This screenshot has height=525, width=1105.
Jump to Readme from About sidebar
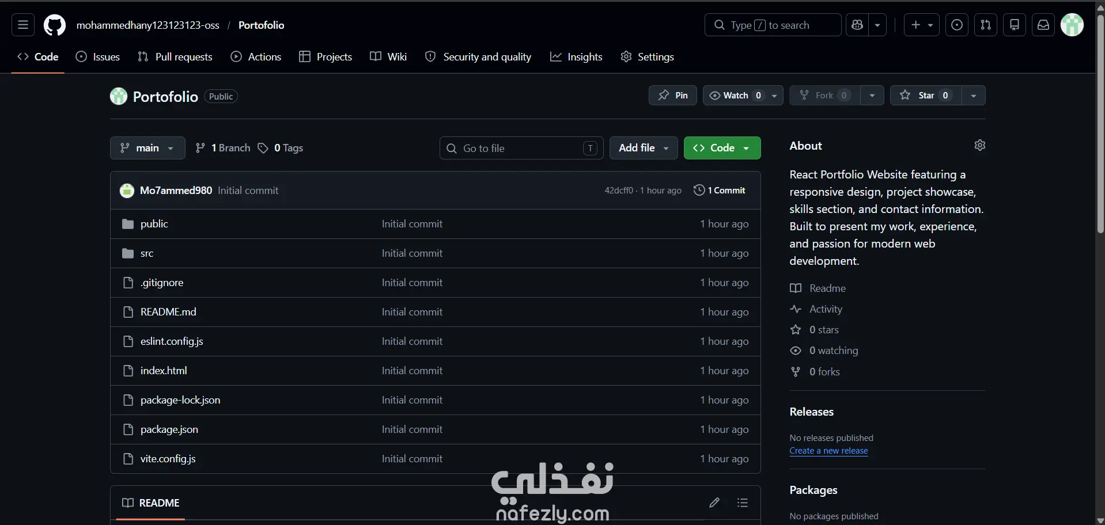coord(818,288)
